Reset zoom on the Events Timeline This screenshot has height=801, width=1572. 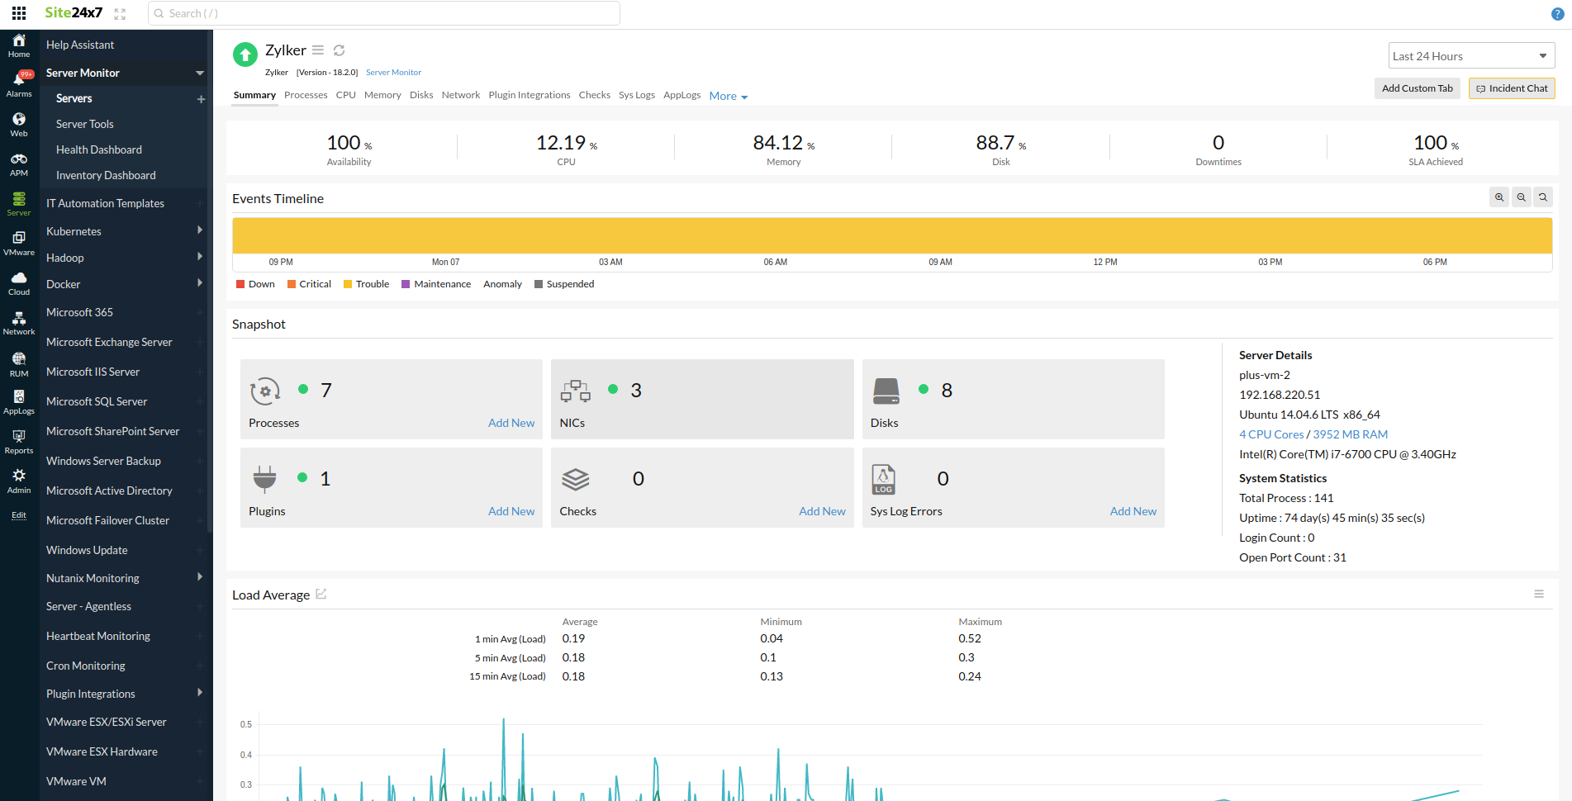(1542, 197)
